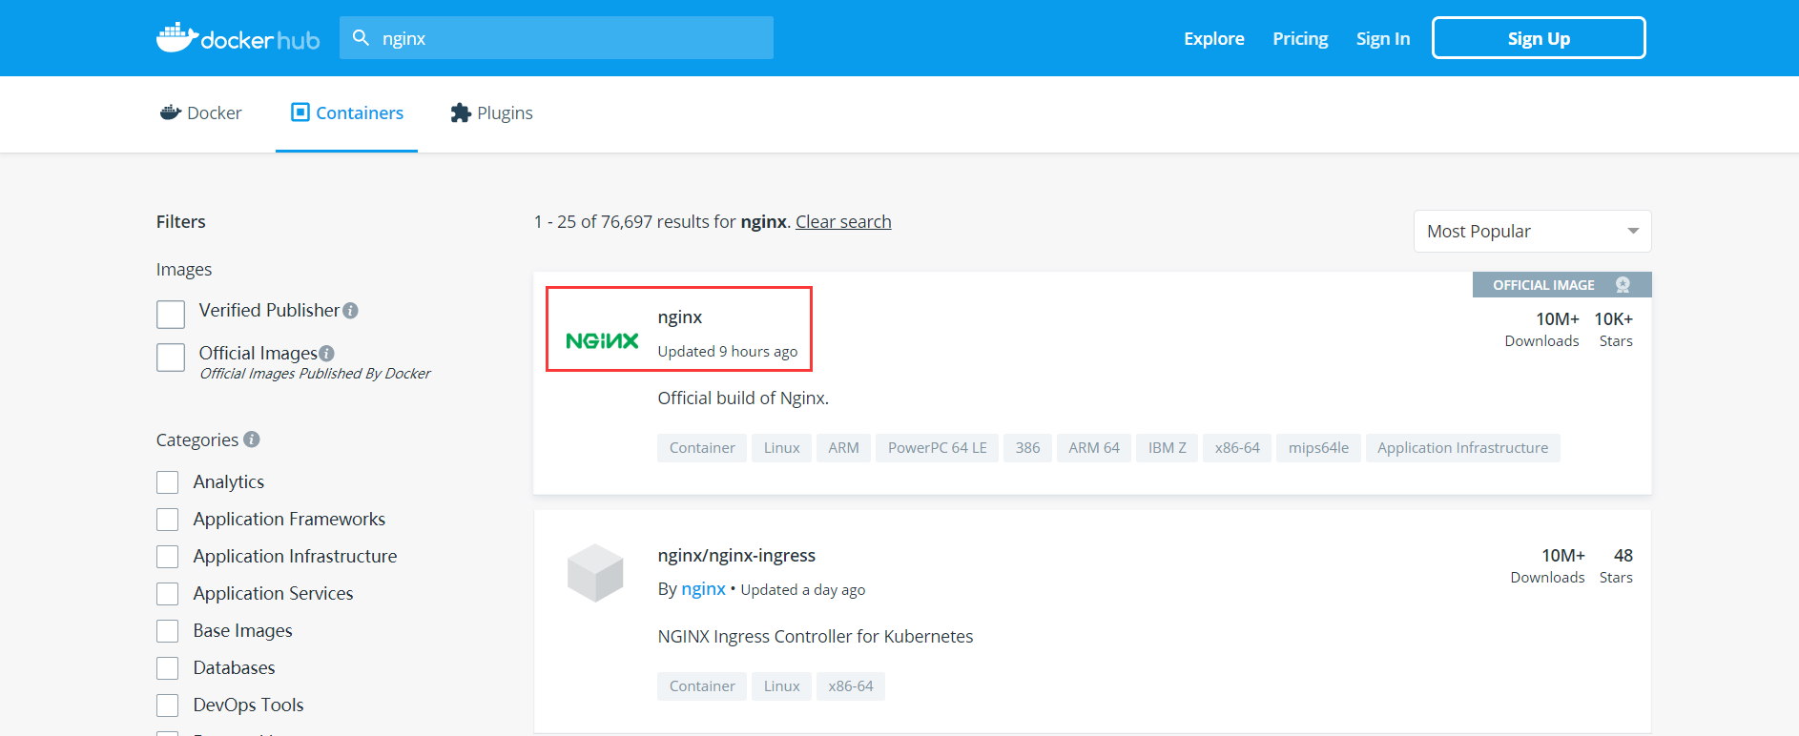The height and width of the screenshot is (736, 1799).
Task: Click the Verified Publisher info icon
Action: [350, 311]
